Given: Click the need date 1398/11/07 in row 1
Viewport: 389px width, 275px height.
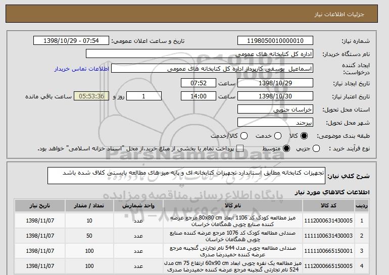Looking at the screenshot, I should point(40,221).
